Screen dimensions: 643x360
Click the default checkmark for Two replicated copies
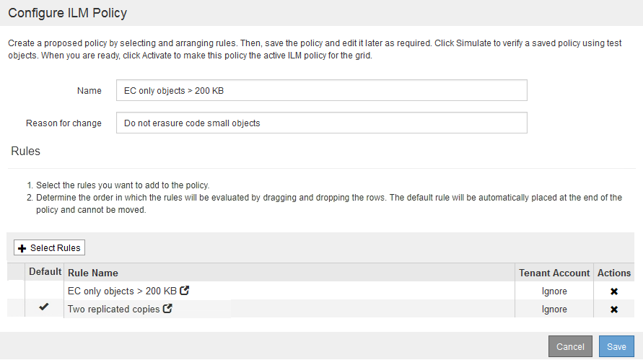44,307
